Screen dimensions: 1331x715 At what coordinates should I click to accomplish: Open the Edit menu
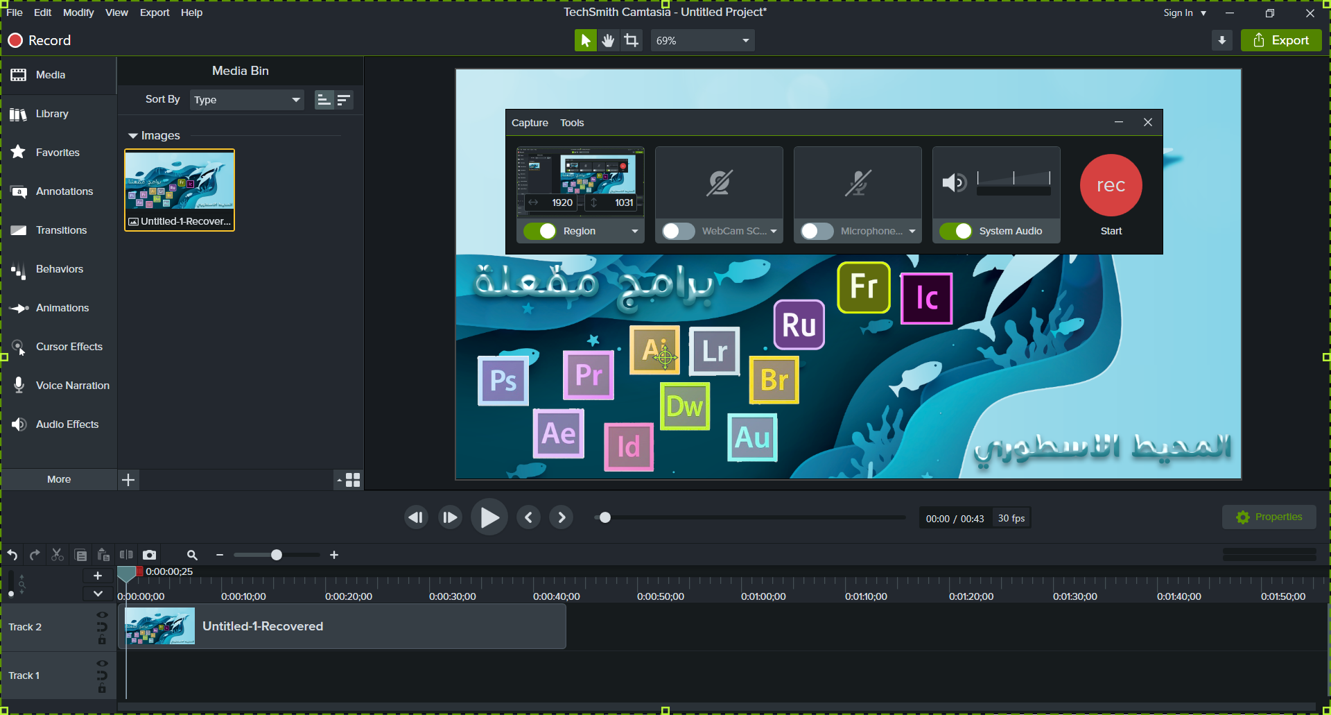42,12
